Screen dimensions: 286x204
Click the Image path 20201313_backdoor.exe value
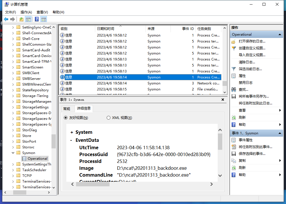pos(152,168)
